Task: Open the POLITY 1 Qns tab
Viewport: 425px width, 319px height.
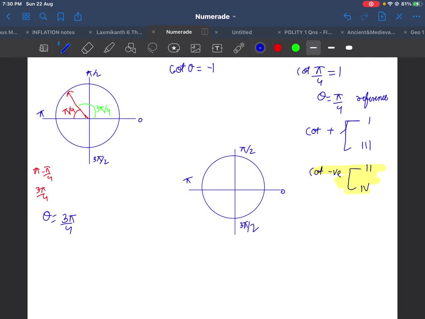Action: (x=308, y=32)
